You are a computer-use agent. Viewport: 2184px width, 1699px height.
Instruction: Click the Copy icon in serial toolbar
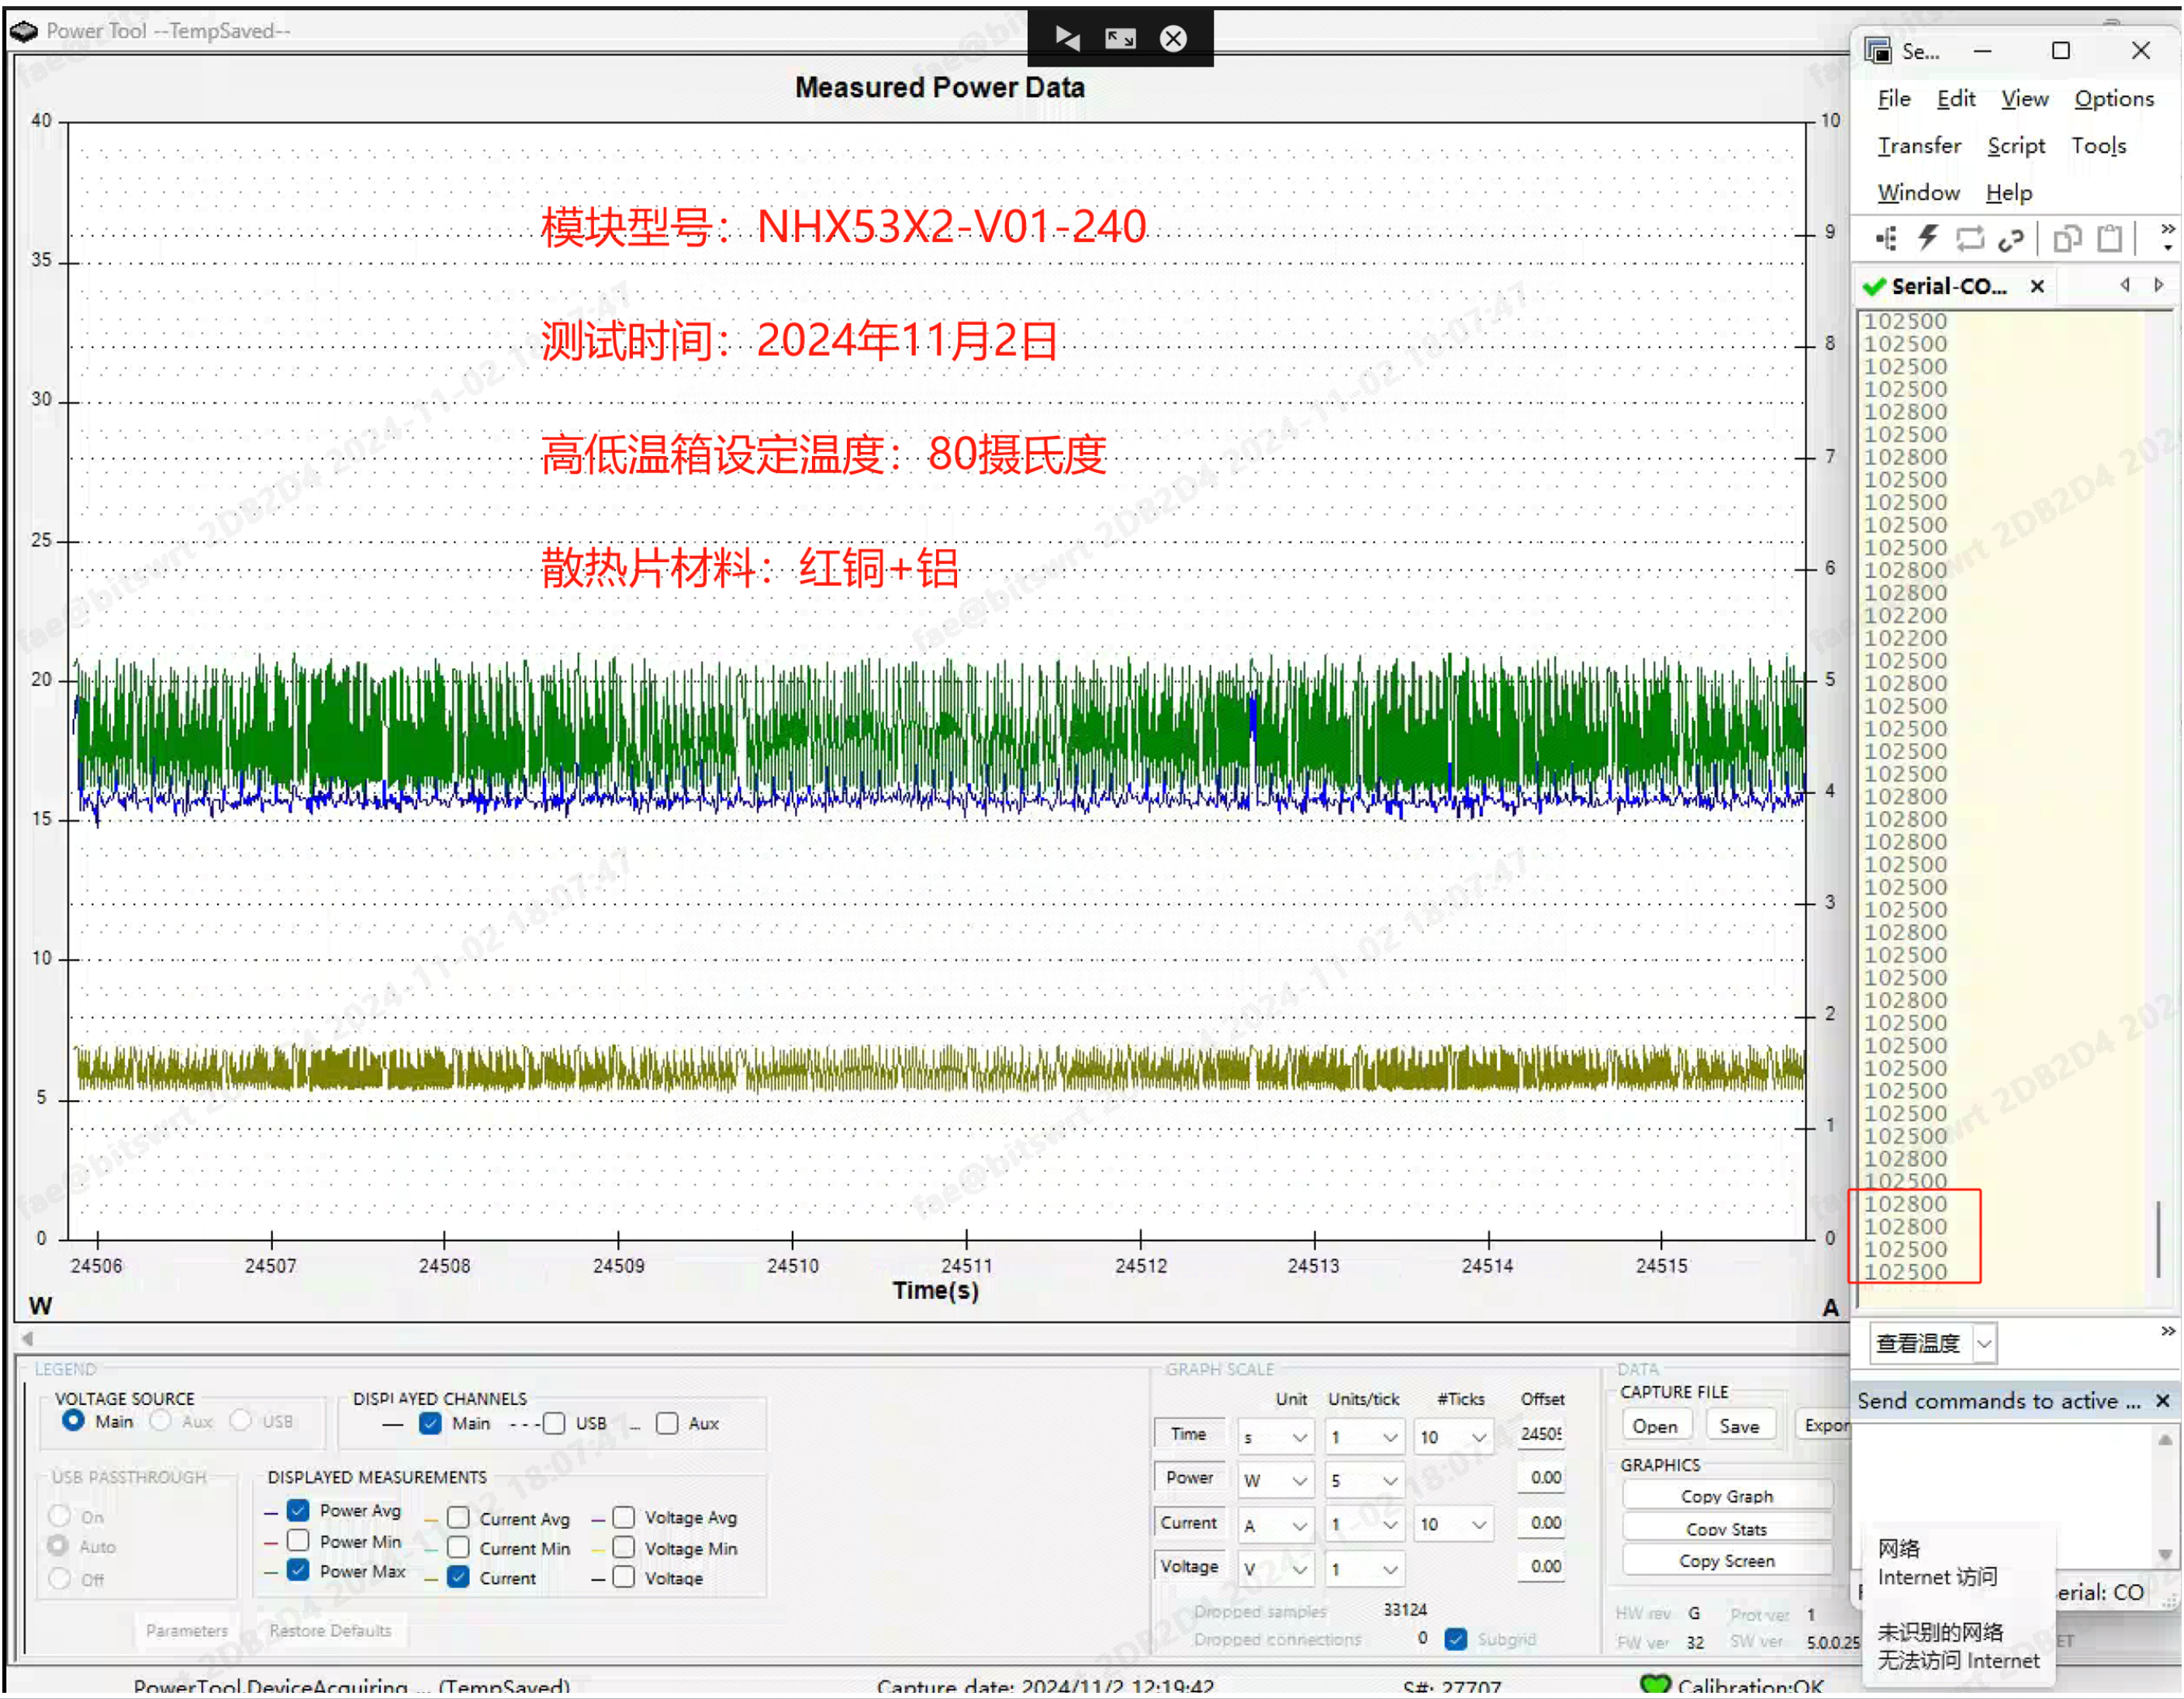(2066, 239)
